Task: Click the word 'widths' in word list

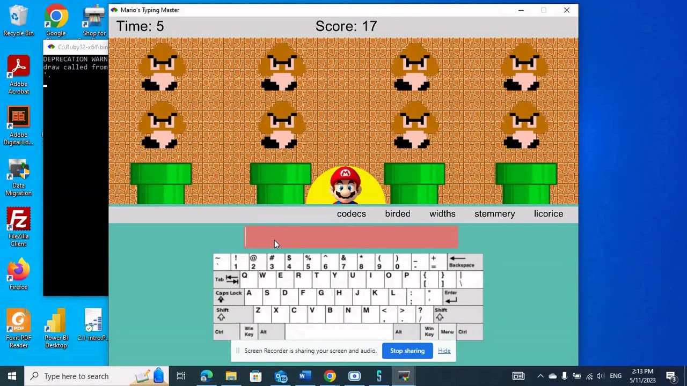Action: point(442,213)
